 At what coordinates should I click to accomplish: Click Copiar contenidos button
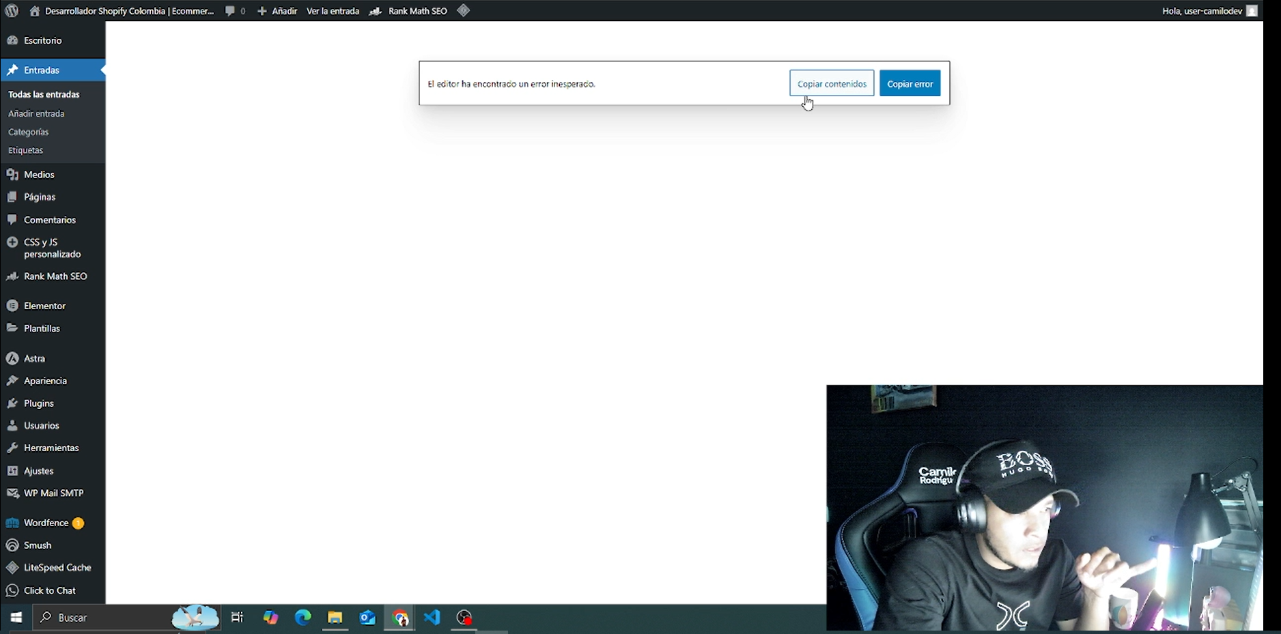(x=832, y=83)
